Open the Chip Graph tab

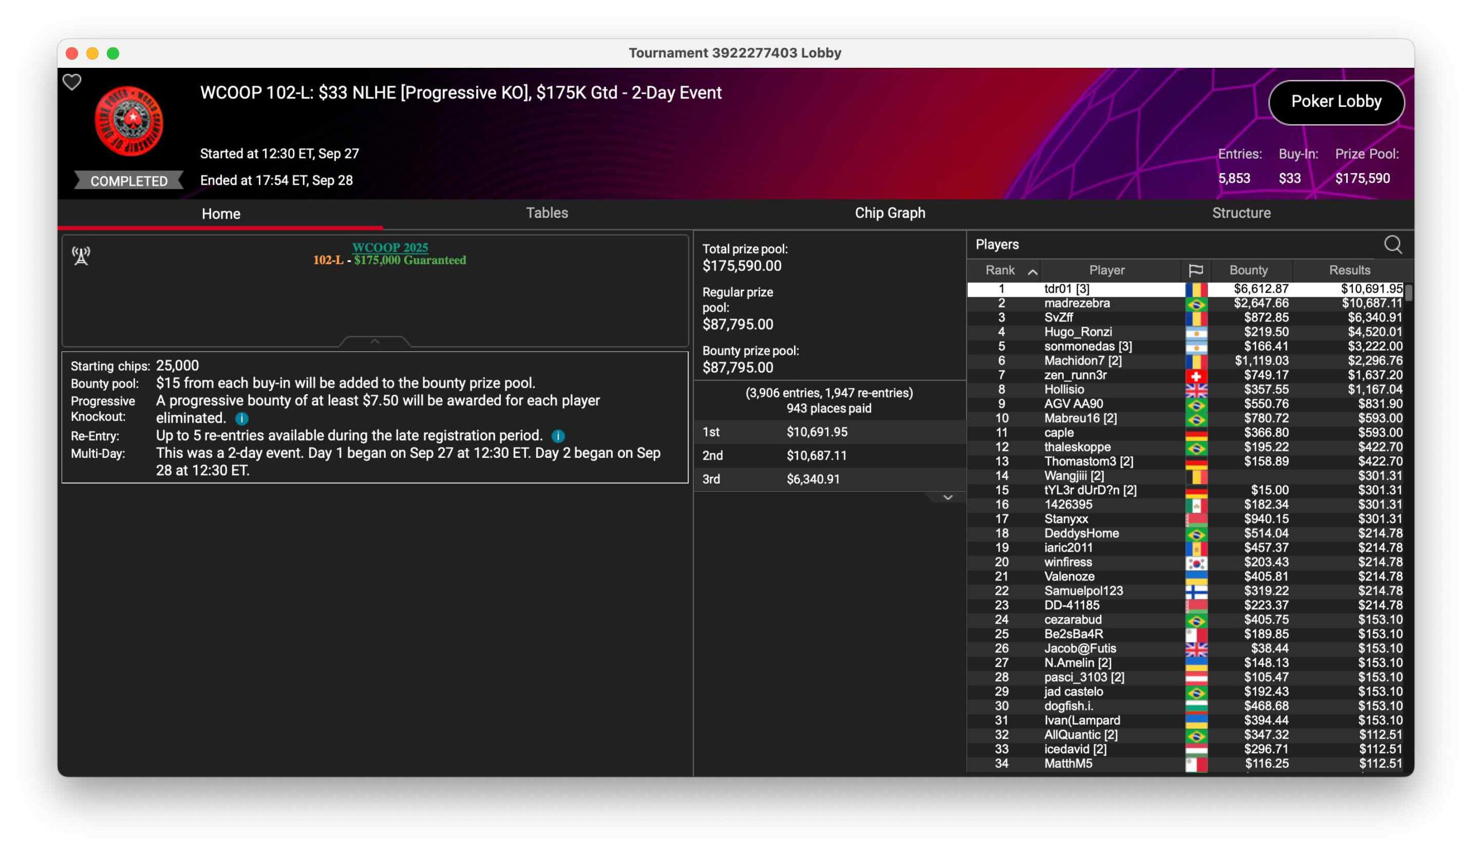point(890,213)
